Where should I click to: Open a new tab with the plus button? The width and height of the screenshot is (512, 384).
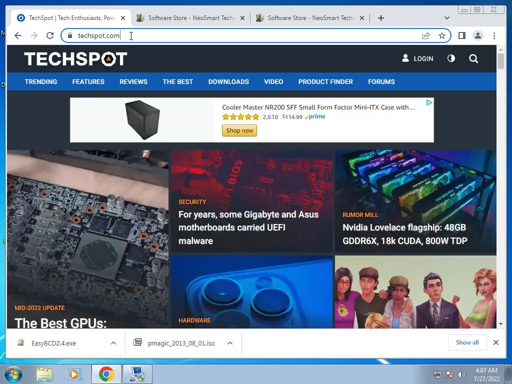pyautogui.click(x=380, y=18)
